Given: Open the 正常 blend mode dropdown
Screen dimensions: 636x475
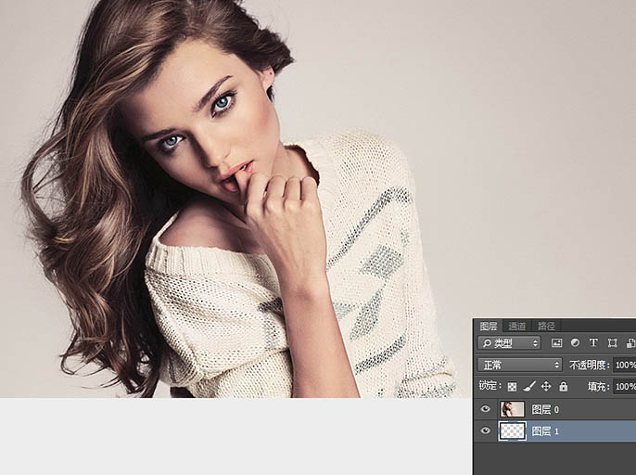Looking at the screenshot, I should (x=519, y=365).
